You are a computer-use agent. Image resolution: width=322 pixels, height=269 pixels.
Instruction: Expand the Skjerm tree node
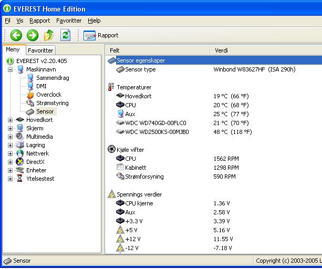click(10, 128)
